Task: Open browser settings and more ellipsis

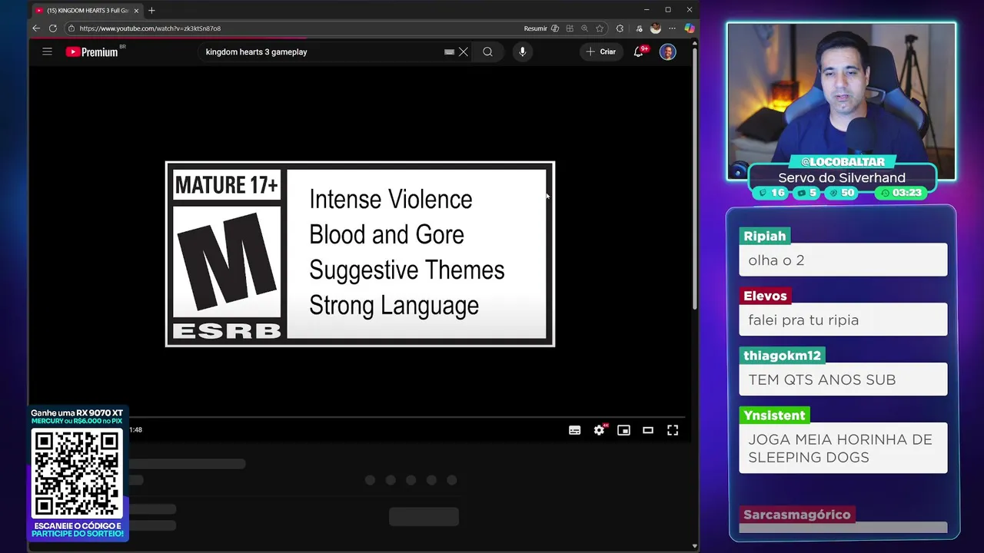Action: (x=672, y=28)
